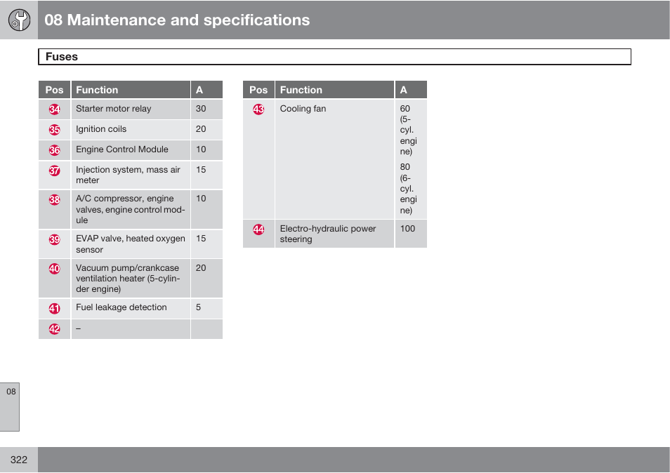
Task: Click the red fuse position 35 badge
Action: [54, 130]
